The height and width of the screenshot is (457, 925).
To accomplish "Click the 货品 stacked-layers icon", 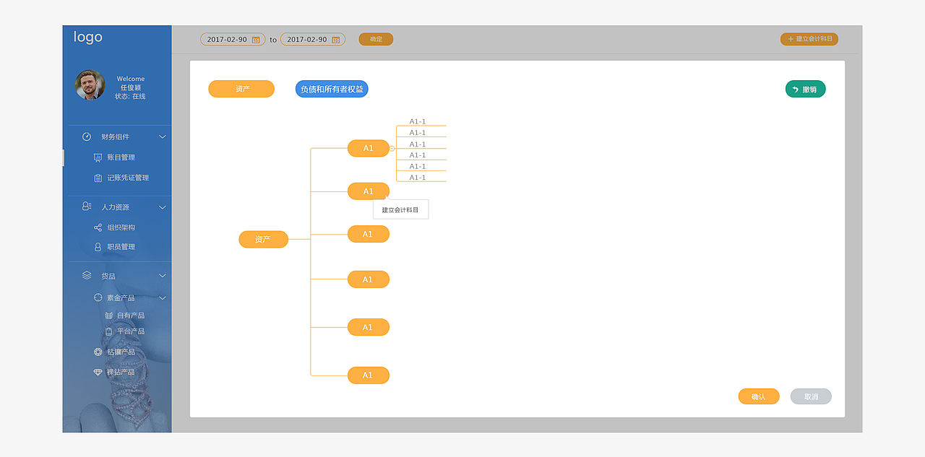I will [87, 275].
